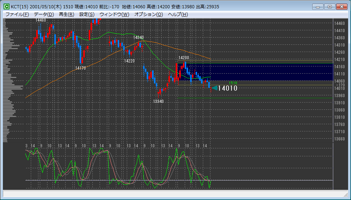Screen dimensions: 351x200
Task: Open the オプション(O) menu
Action: coord(149,14)
